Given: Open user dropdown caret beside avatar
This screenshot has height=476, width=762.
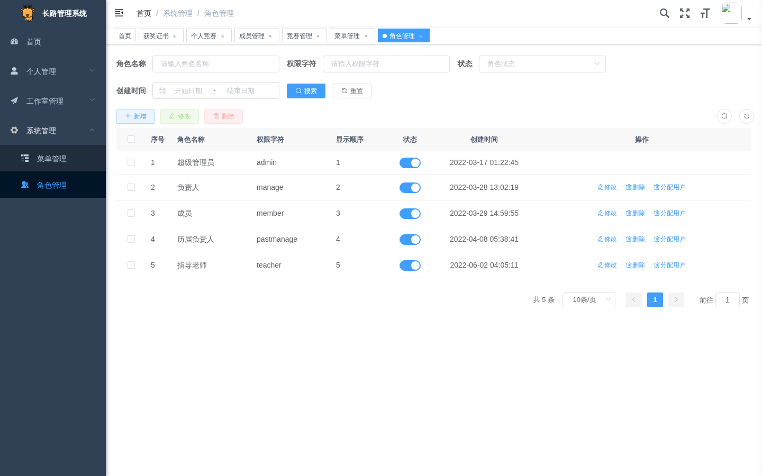Looking at the screenshot, I should point(749,19).
